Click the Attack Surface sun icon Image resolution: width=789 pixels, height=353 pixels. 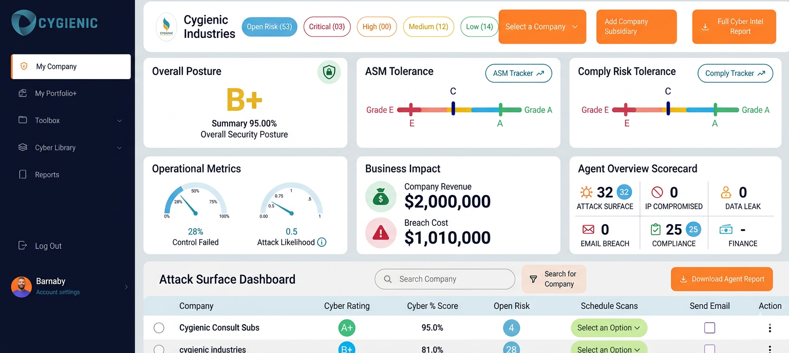(587, 191)
